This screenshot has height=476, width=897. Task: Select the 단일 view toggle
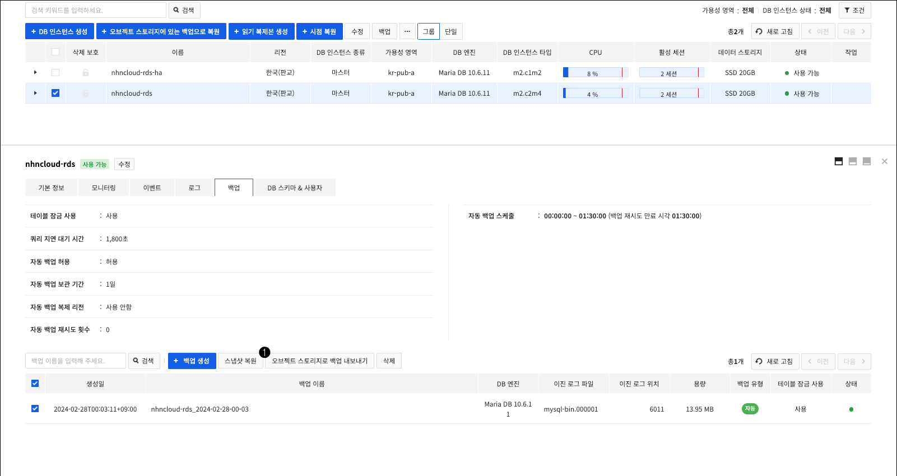[x=451, y=31]
